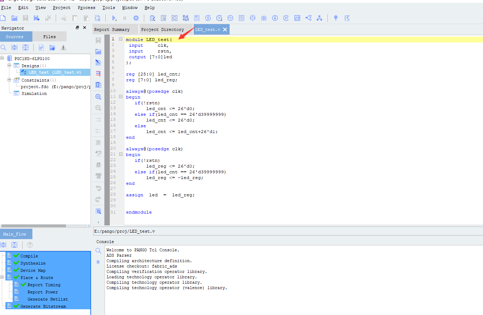Collapse all sources in Navigator toolbar
Screen dimensions: 483x315
click(x=26, y=47)
